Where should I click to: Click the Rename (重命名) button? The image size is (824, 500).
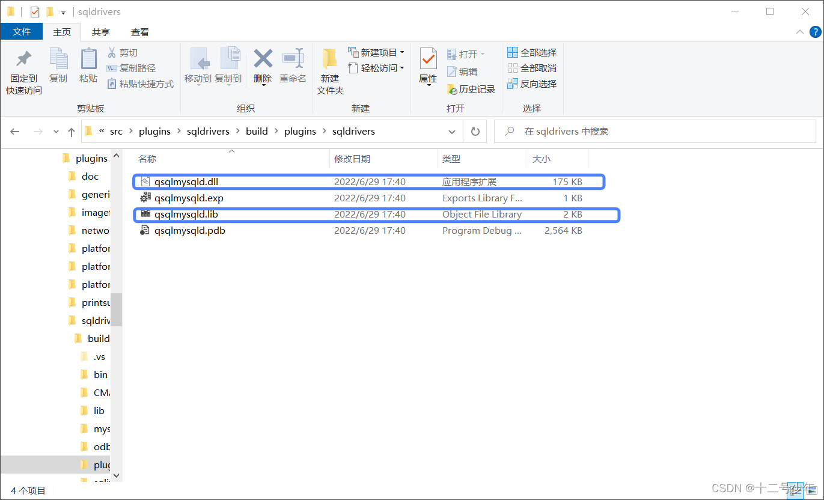(293, 66)
